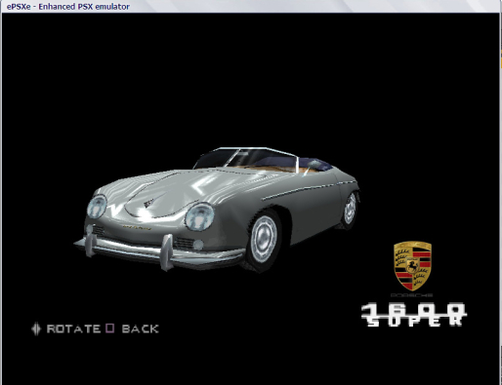
Task: Click the ePSXe window title bar
Action: [x=251, y=6]
